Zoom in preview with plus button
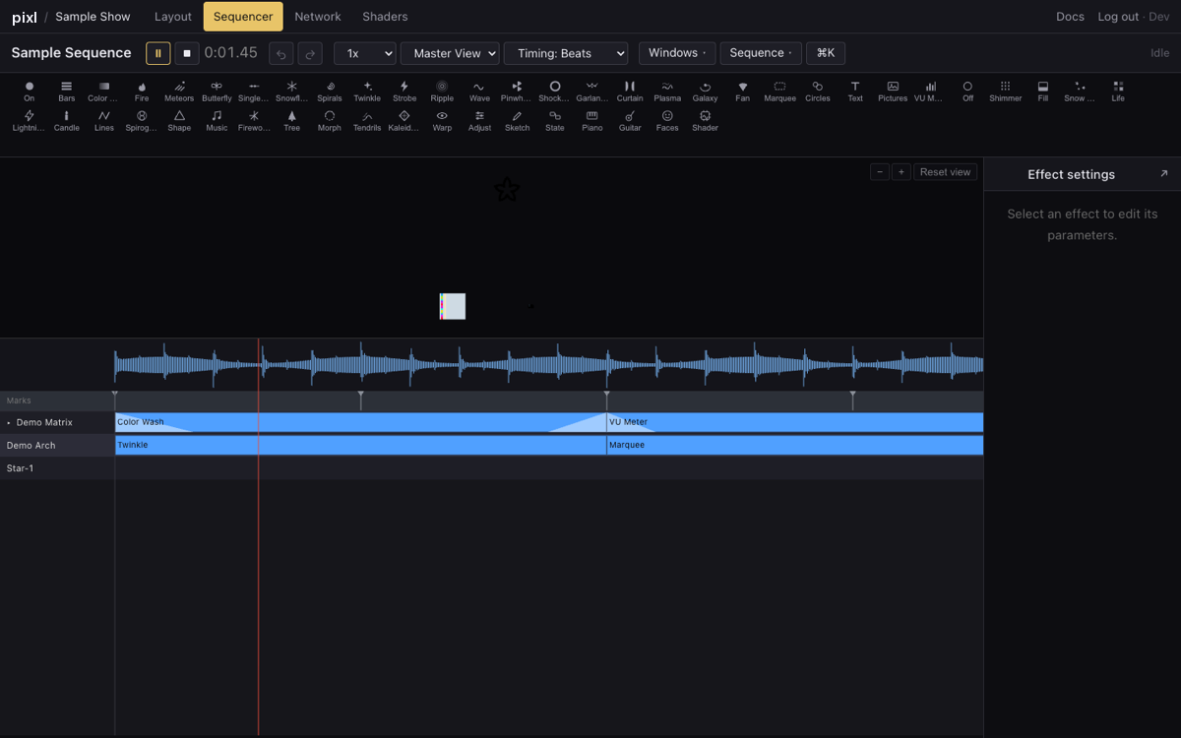 901,172
